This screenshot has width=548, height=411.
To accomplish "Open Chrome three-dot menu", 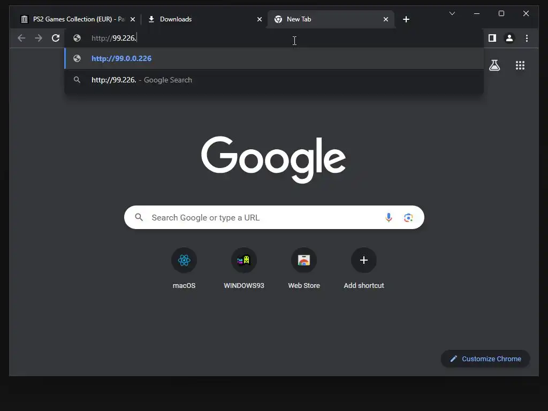I will click(x=527, y=38).
